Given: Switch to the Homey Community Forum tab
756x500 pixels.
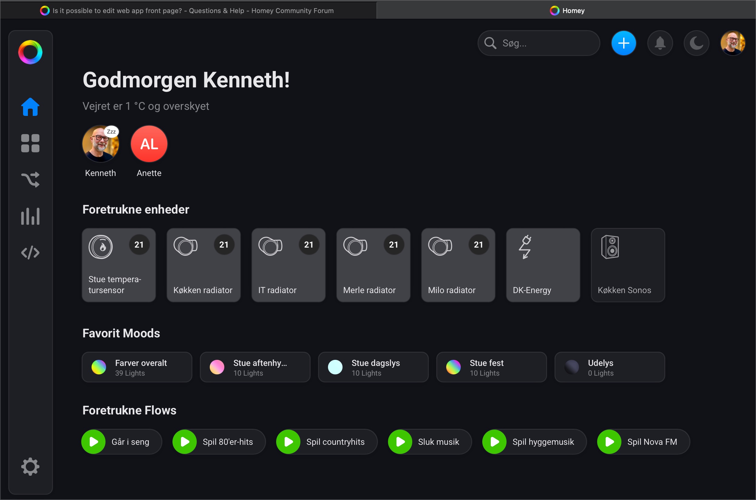Looking at the screenshot, I should click(x=188, y=11).
